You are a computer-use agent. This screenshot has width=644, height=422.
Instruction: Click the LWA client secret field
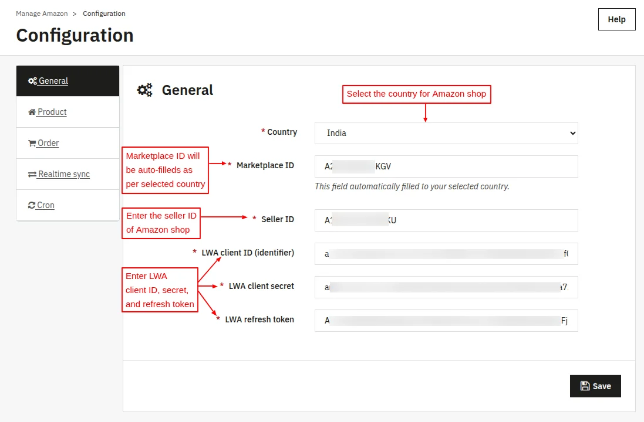pyautogui.click(x=446, y=287)
